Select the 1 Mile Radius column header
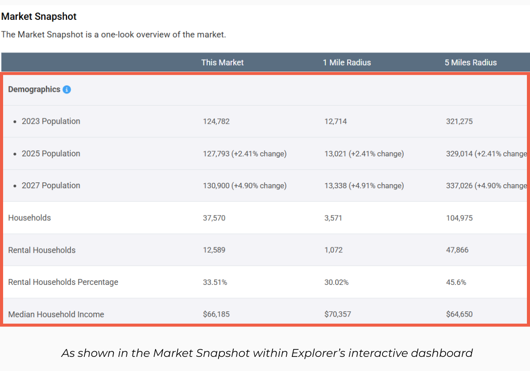This screenshot has width=530, height=371. click(347, 63)
